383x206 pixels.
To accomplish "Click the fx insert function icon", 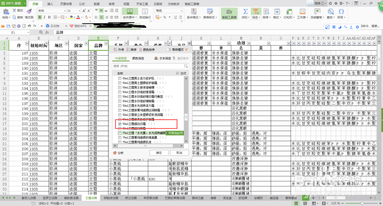I will coord(47,32).
